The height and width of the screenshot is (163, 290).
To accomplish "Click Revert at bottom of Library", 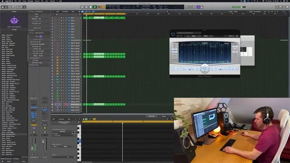I will coord(9,161).
